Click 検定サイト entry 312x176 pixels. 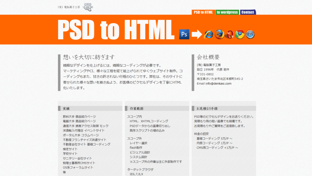70,149
